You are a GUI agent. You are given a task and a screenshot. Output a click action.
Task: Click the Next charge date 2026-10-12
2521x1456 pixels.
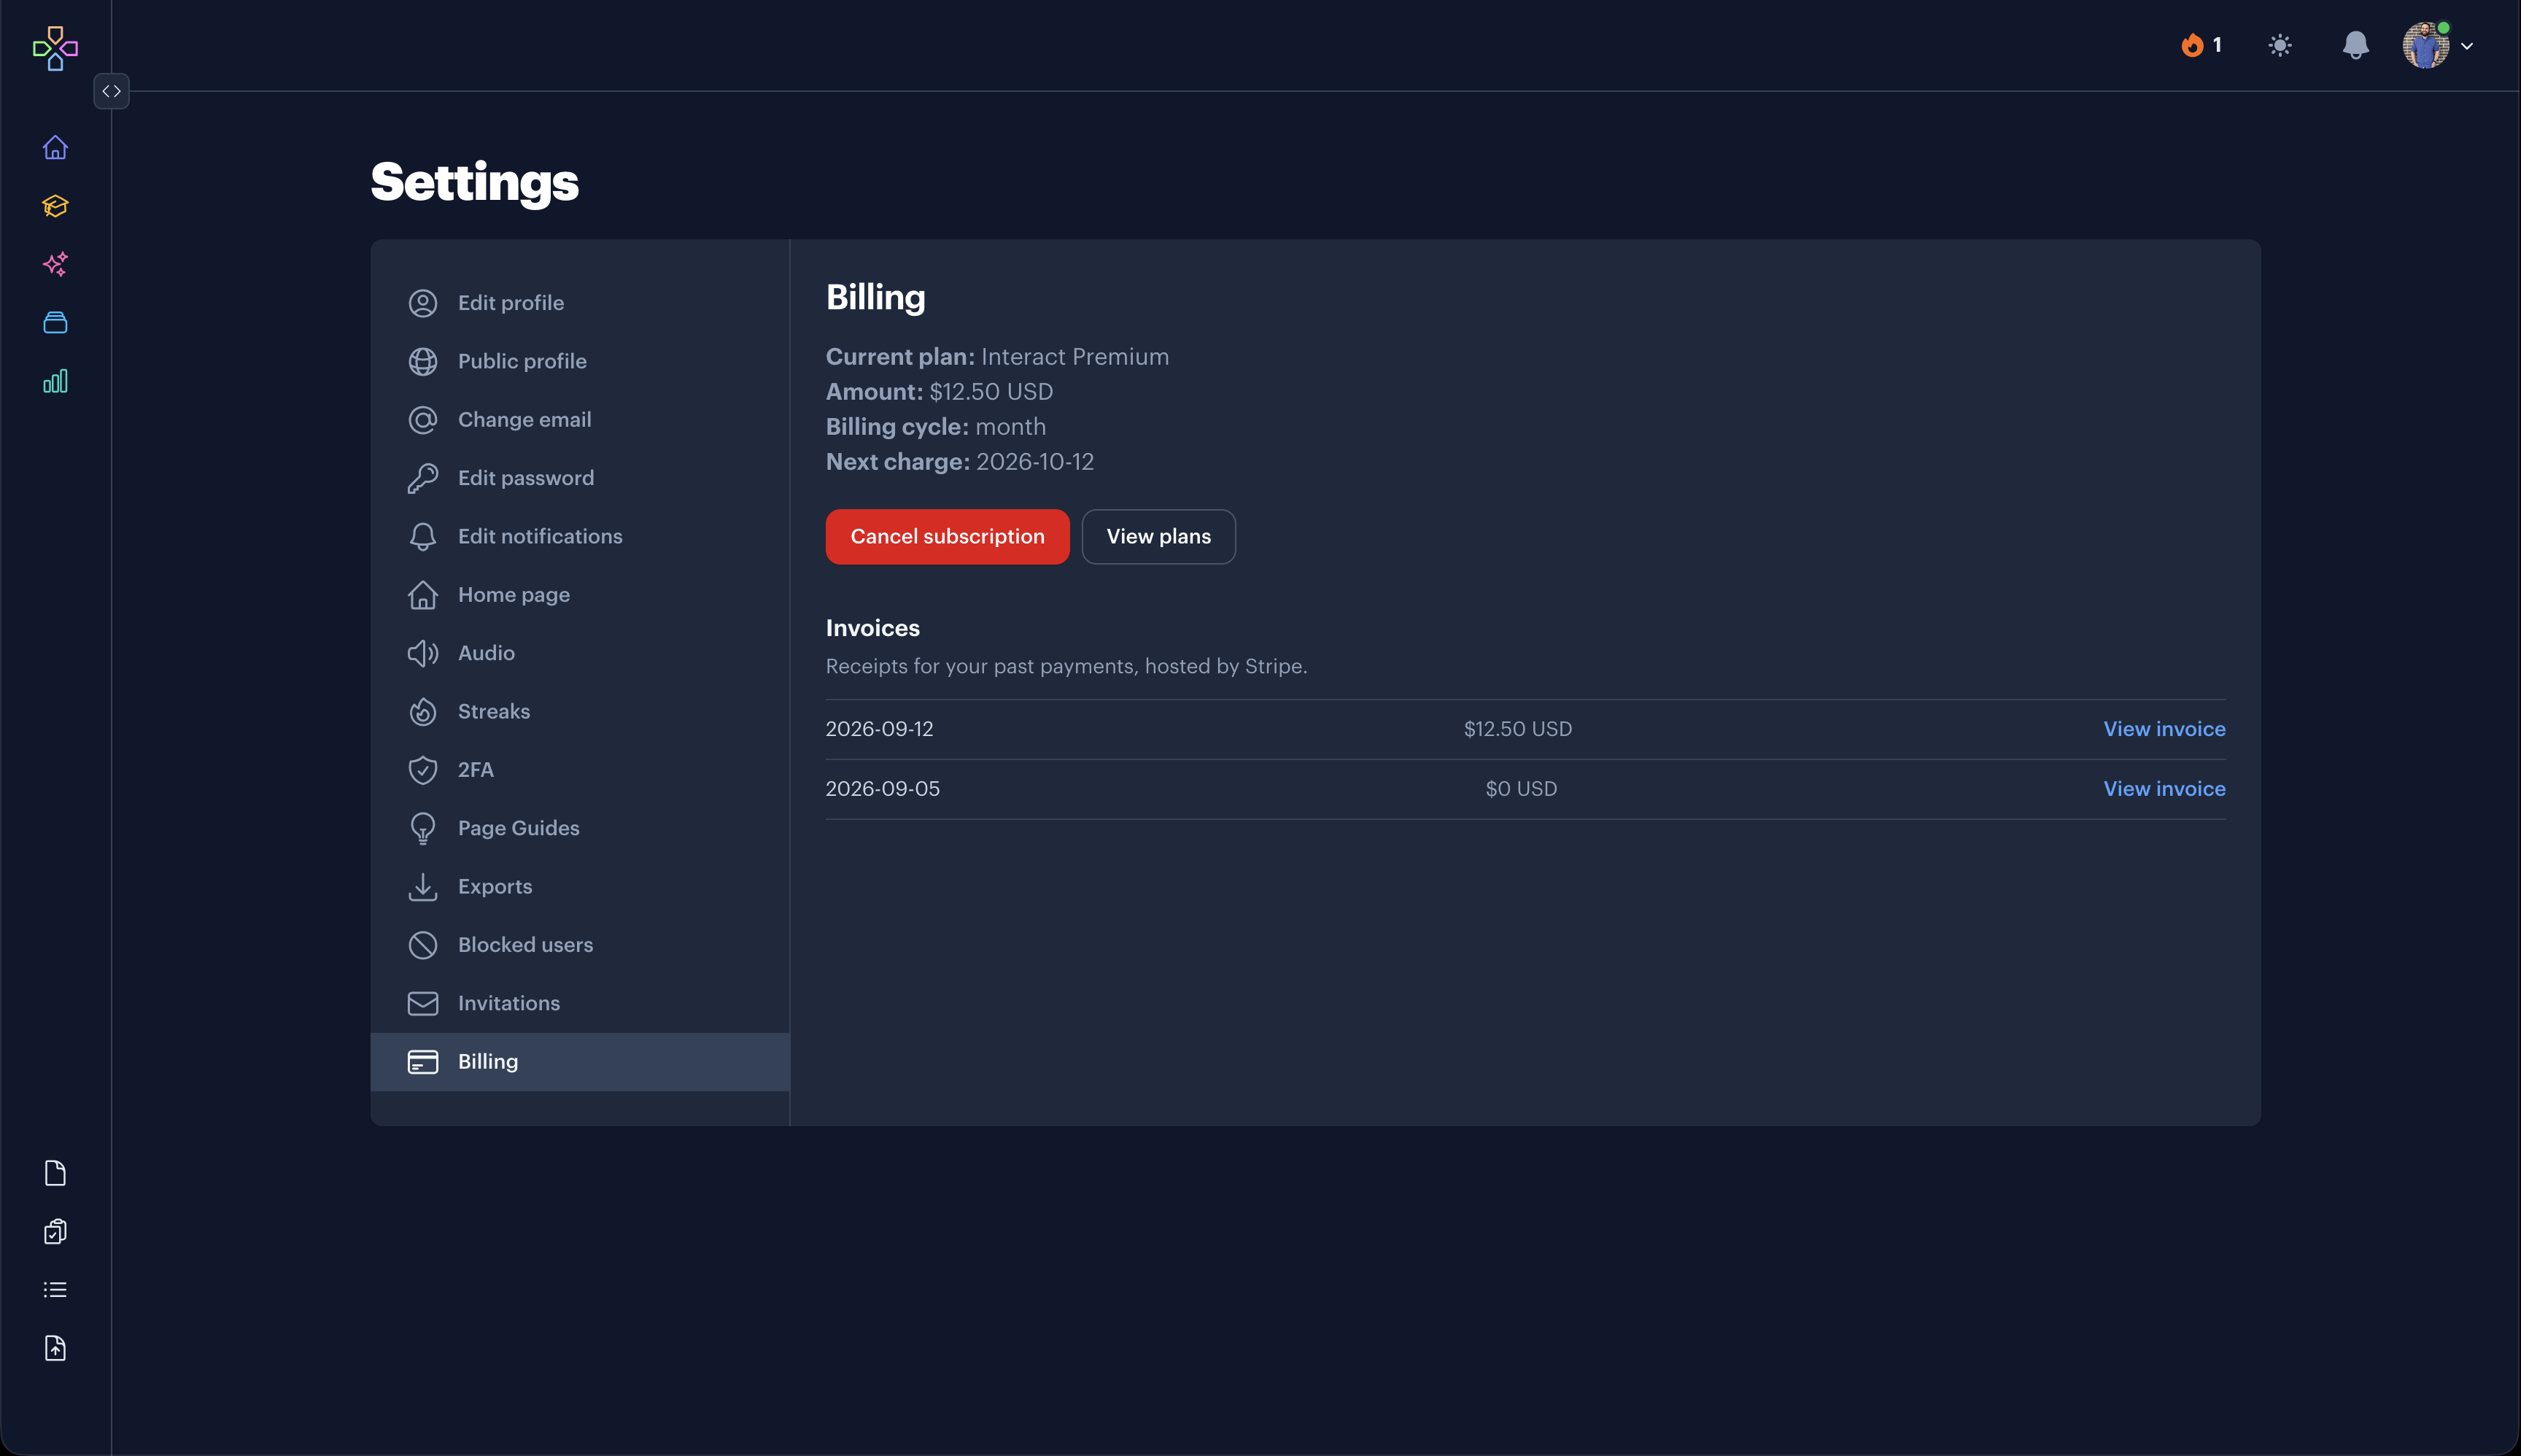pos(1035,462)
